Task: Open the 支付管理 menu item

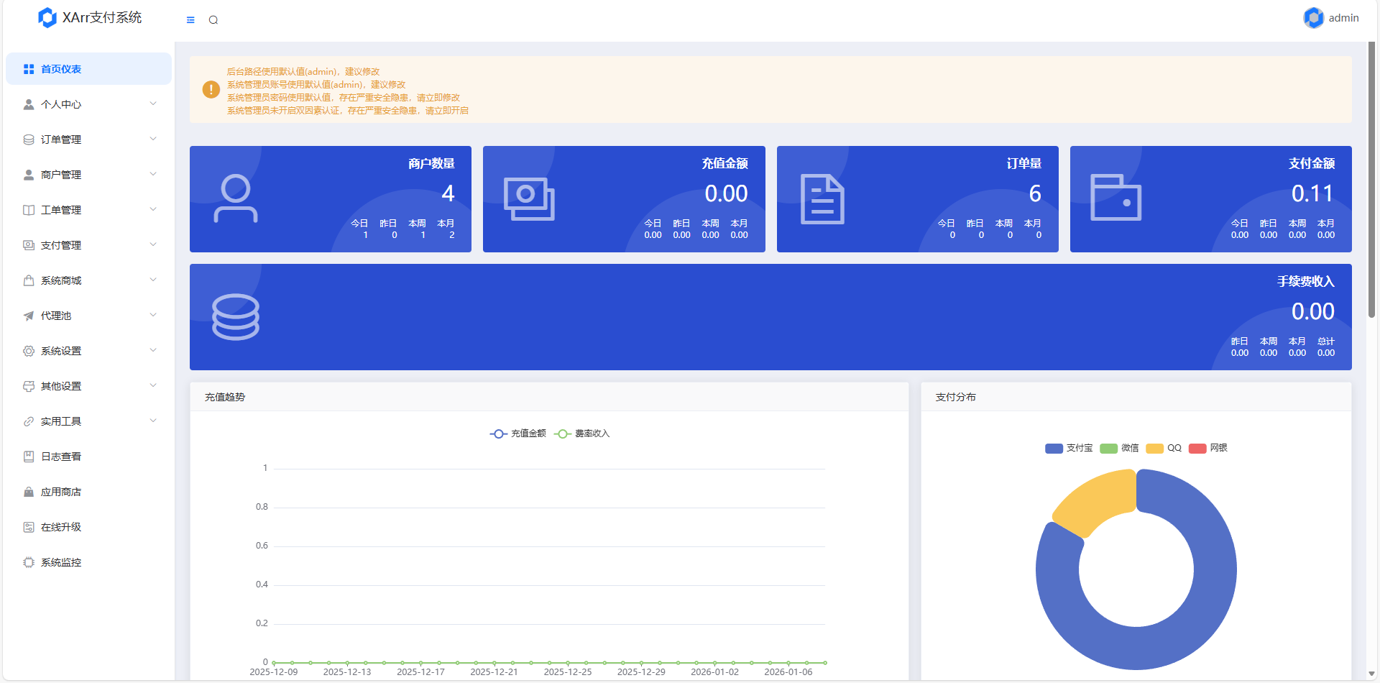Action: click(61, 245)
